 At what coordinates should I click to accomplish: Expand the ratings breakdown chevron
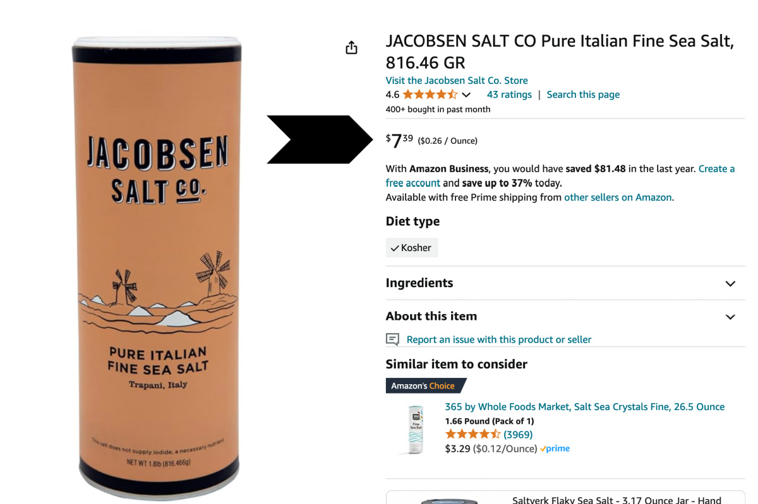[x=466, y=94]
